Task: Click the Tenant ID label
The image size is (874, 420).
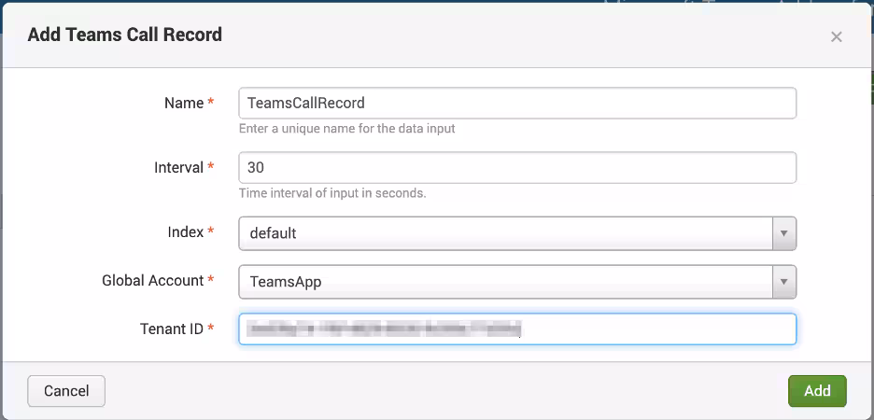Action: 170,329
